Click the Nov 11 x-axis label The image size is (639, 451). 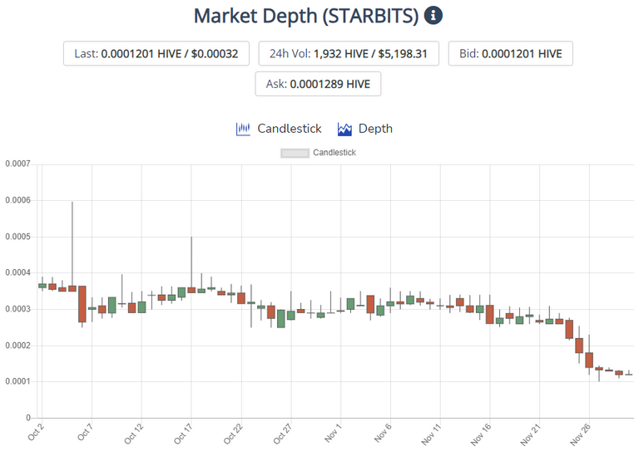coord(431,434)
